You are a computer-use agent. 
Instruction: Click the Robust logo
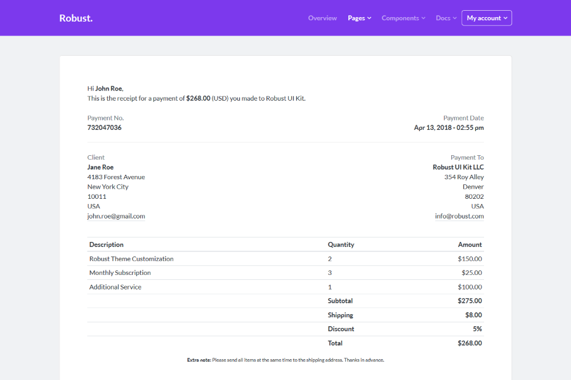[75, 18]
